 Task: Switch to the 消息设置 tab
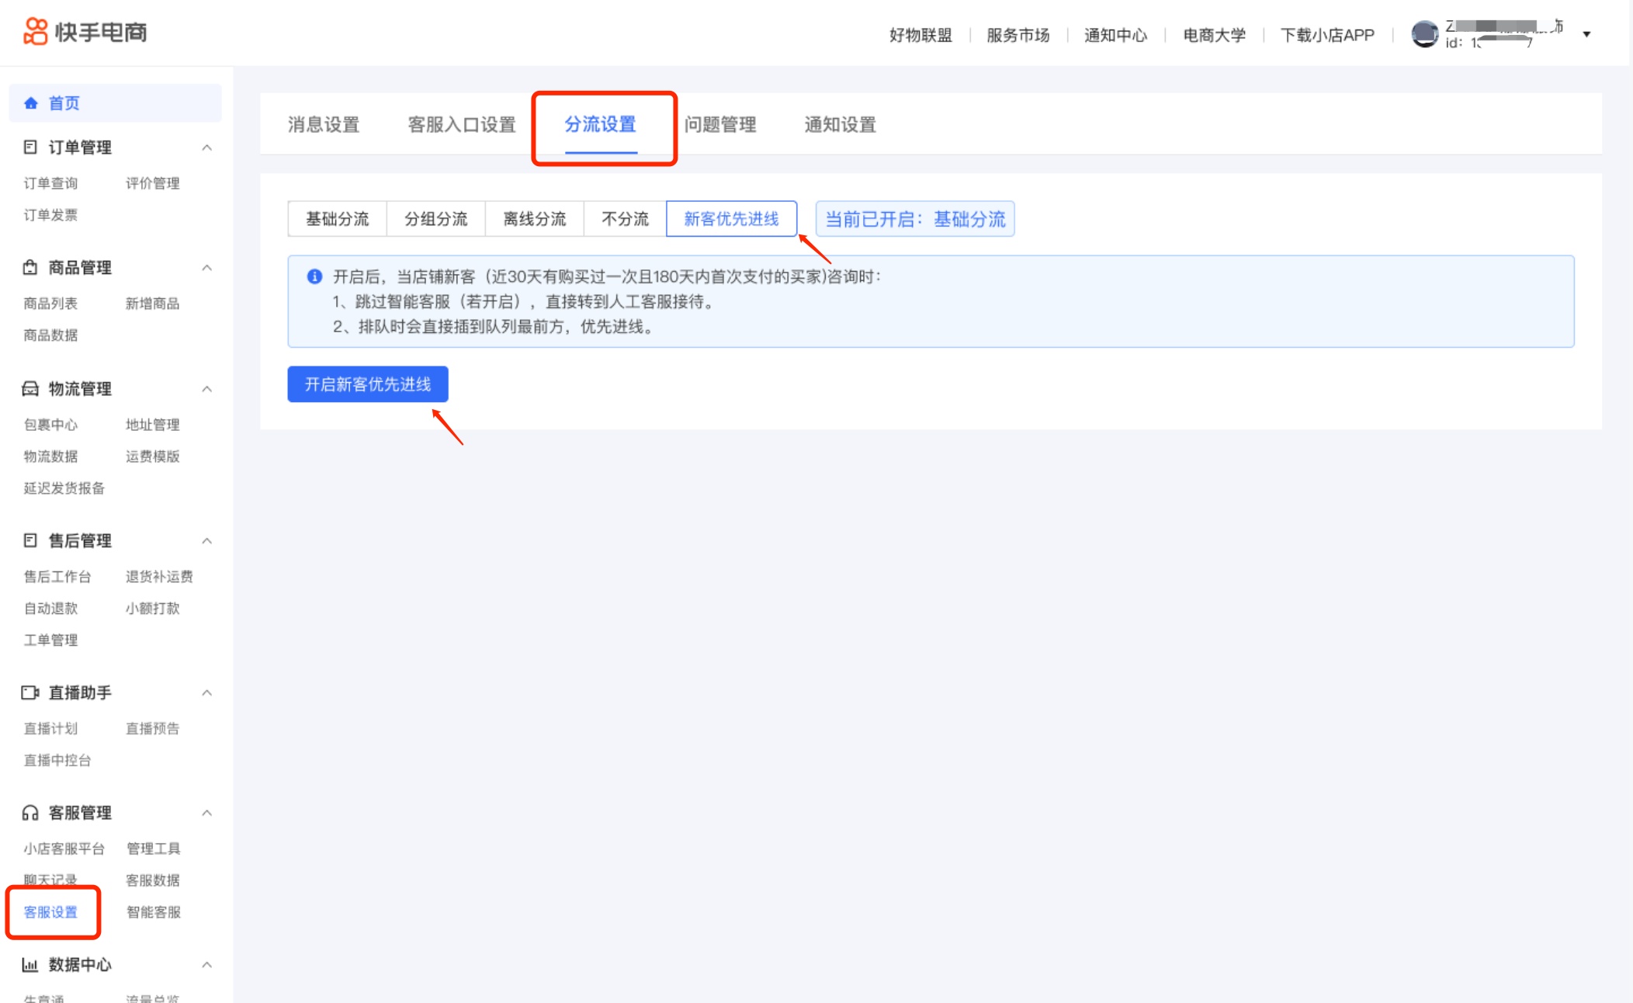324,124
